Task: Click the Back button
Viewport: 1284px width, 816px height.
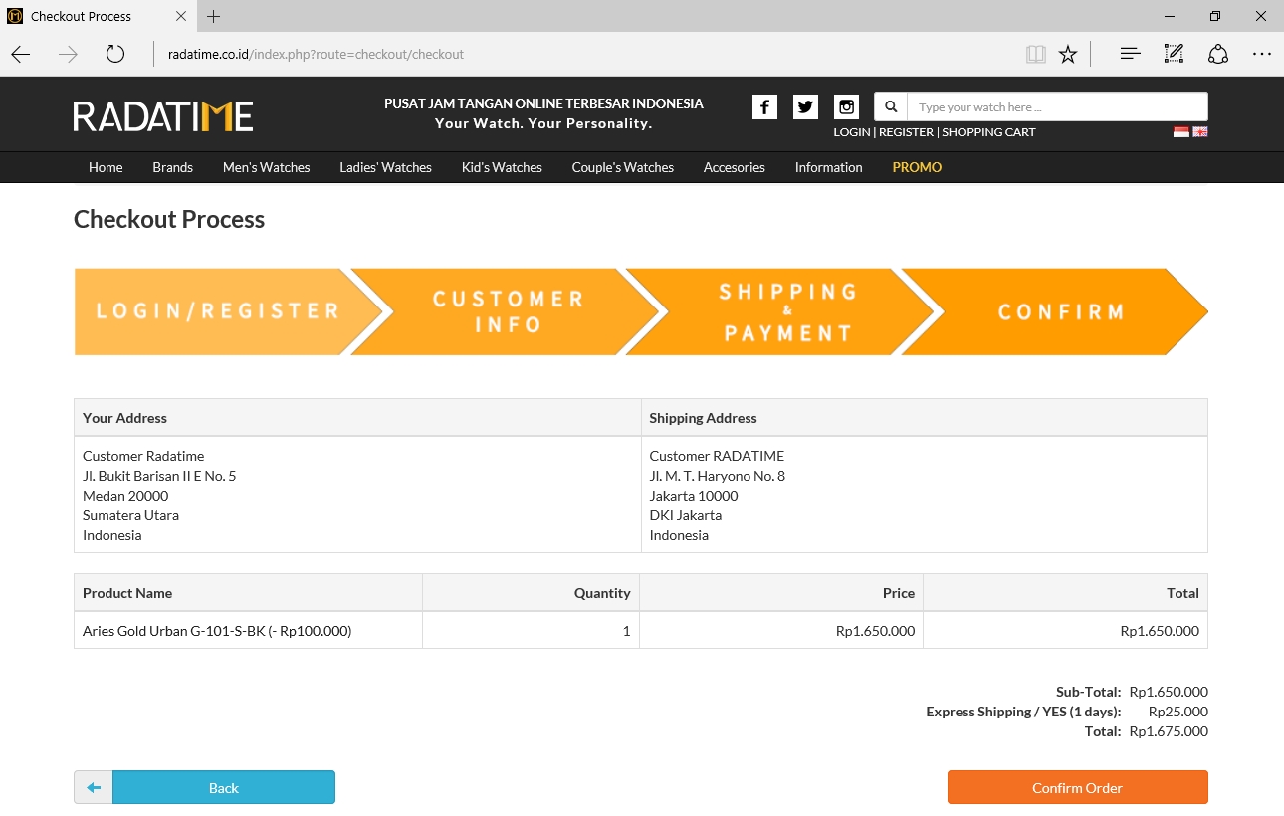Action: 224,787
